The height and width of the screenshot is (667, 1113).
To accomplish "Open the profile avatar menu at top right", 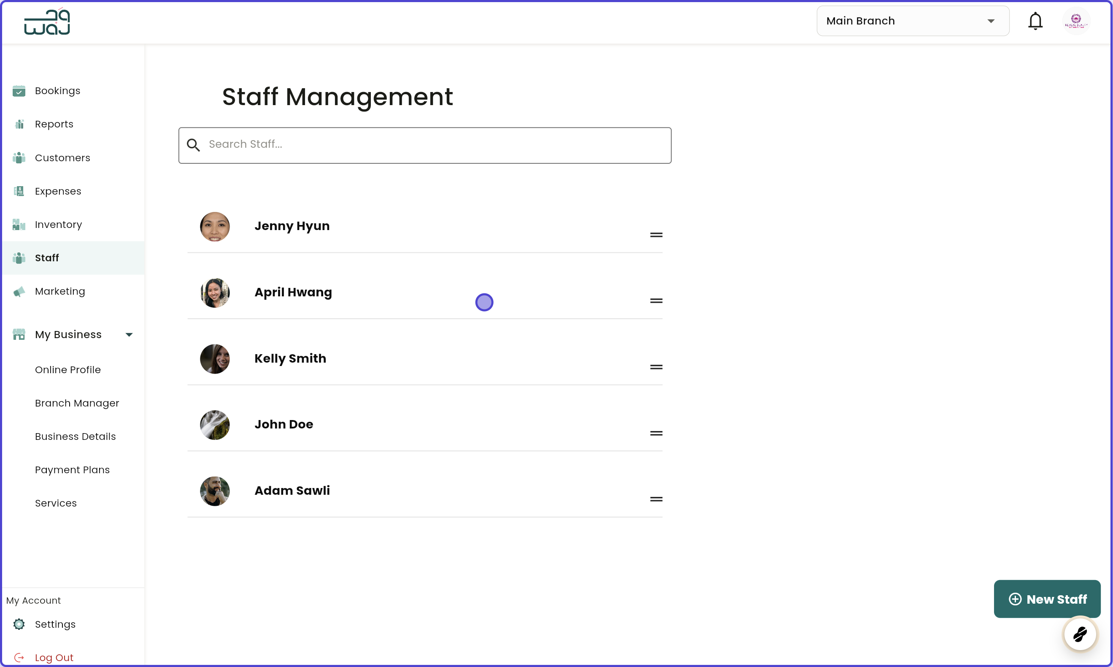I will click(x=1077, y=21).
